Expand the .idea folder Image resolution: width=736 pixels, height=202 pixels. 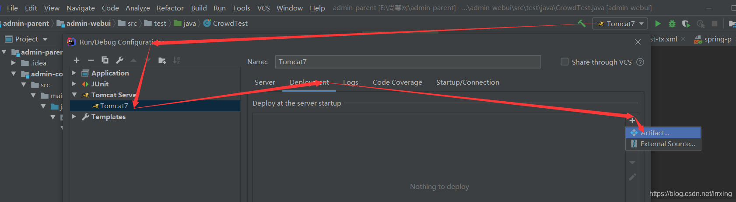14,63
